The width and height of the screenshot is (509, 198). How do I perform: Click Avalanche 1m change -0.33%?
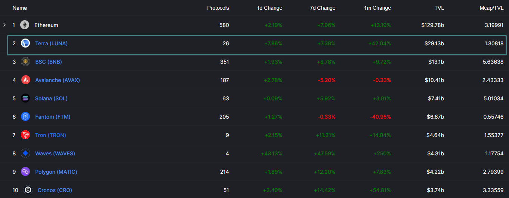[382, 80]
